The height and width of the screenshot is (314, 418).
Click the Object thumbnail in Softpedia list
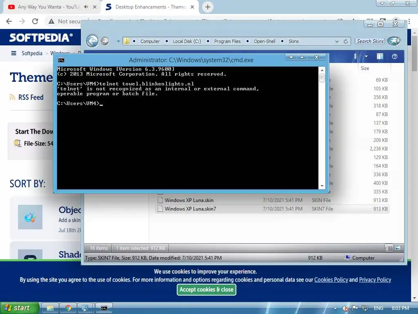point(30,217)
